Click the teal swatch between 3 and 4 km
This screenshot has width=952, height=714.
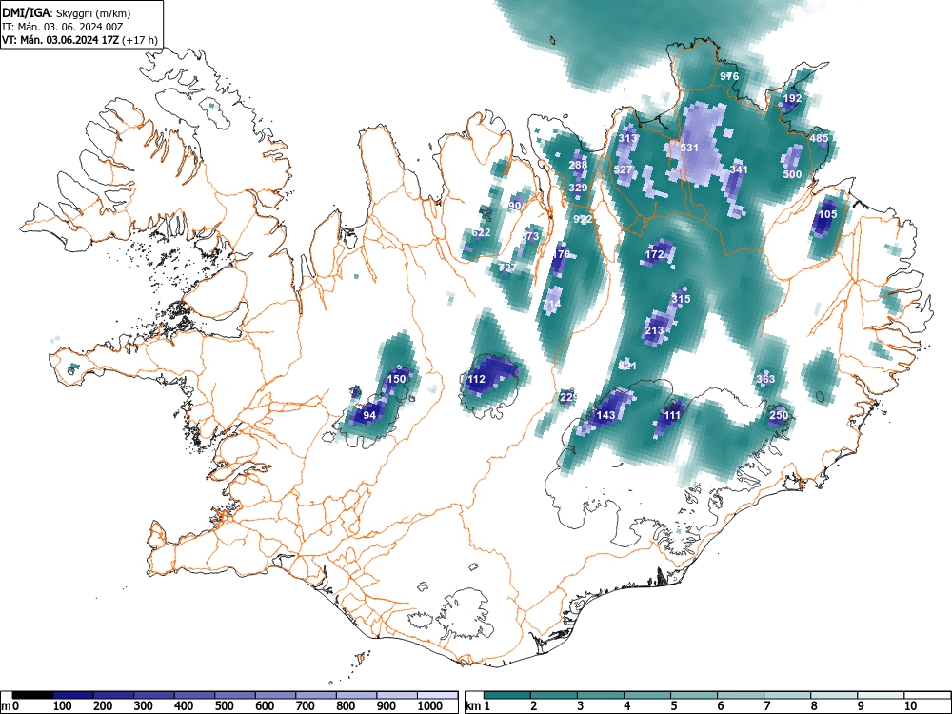point(601,695)
